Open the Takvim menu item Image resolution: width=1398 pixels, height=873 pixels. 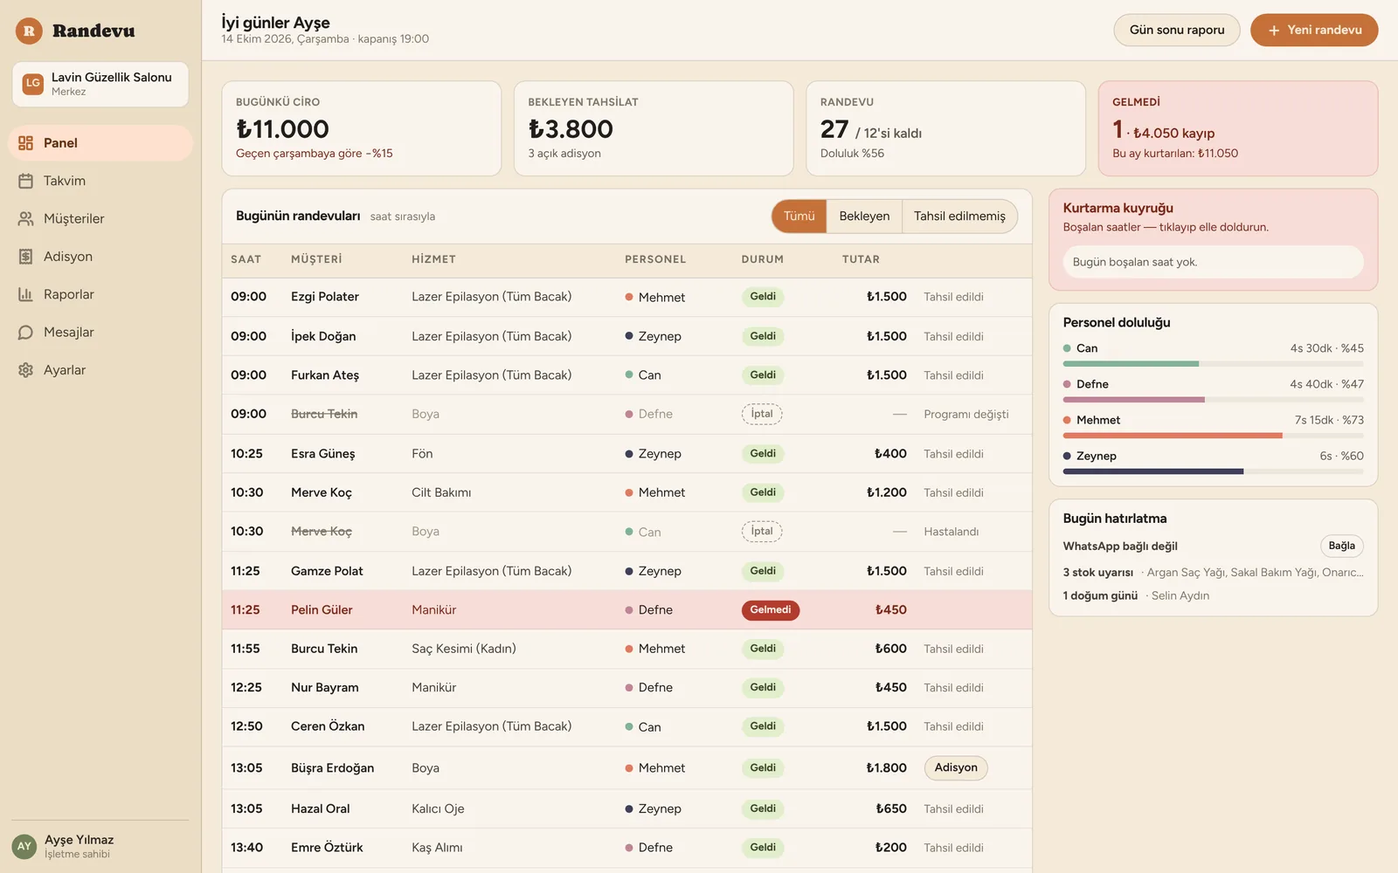(x=100, y=181)
